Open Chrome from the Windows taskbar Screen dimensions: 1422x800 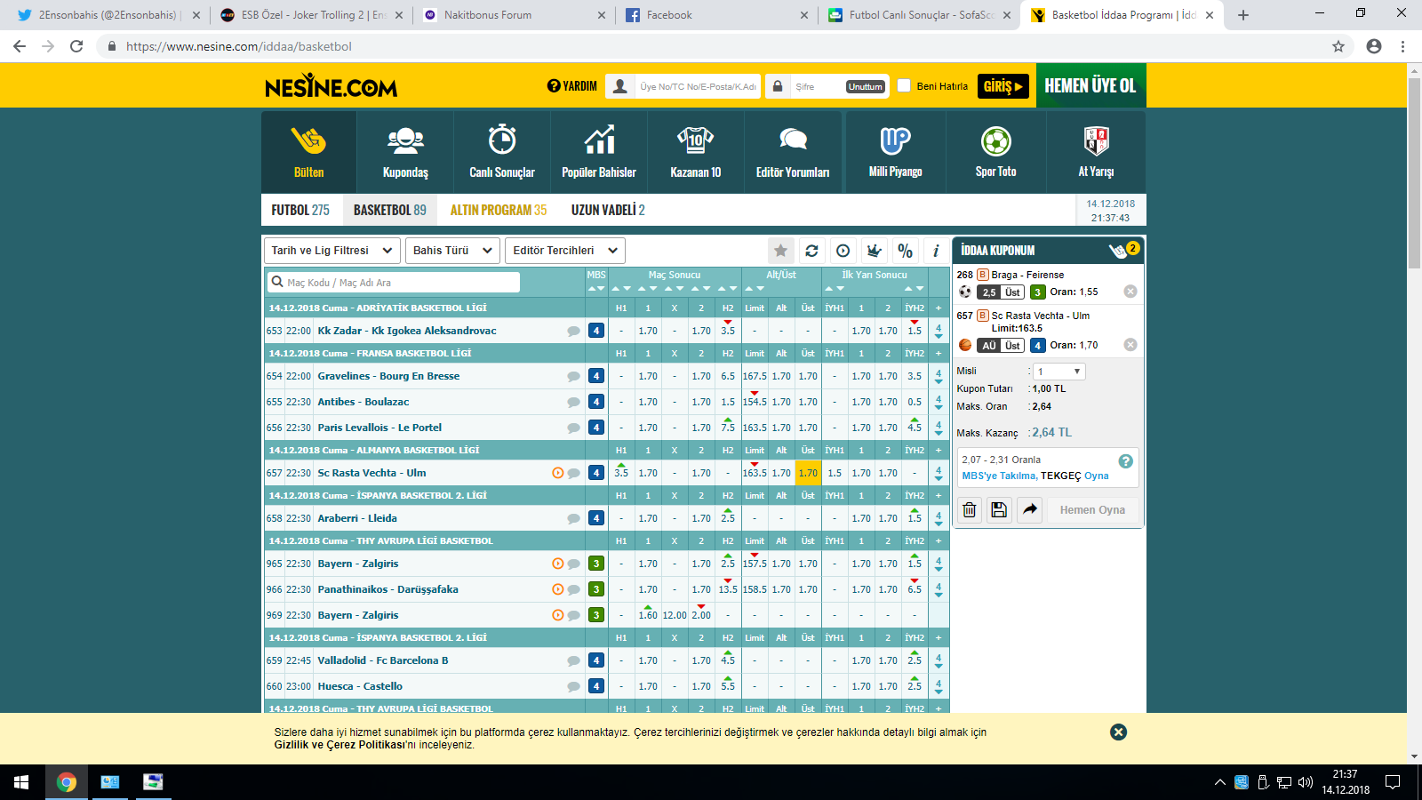(x=66, y=782)
